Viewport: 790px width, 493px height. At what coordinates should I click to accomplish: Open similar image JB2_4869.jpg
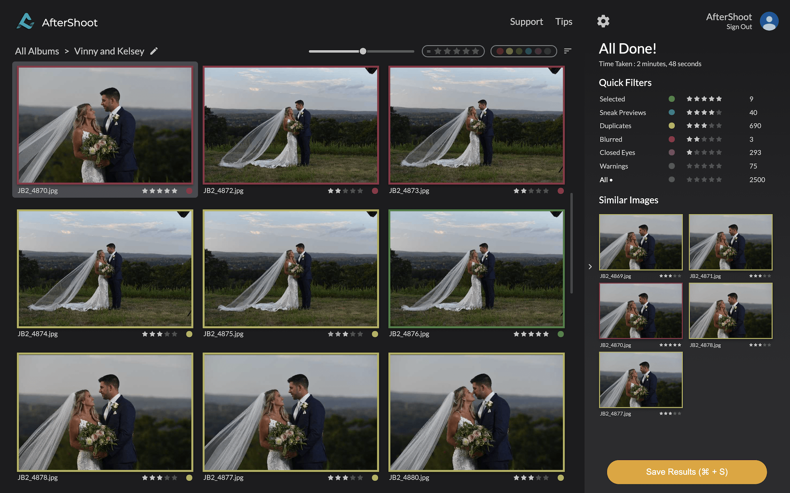(641, 242)
